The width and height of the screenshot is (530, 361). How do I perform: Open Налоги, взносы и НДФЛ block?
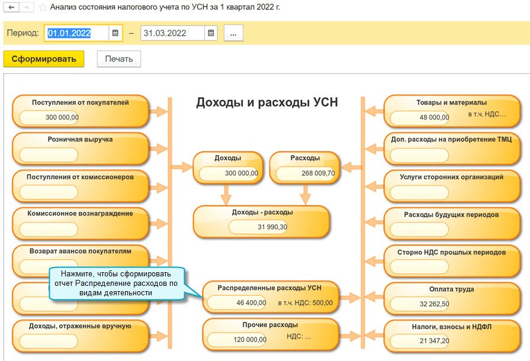452,336
